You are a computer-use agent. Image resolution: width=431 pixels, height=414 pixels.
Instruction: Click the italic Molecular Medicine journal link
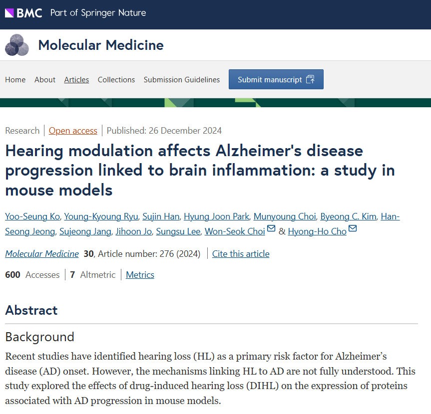pyautogui.click(x=42, y=254)
